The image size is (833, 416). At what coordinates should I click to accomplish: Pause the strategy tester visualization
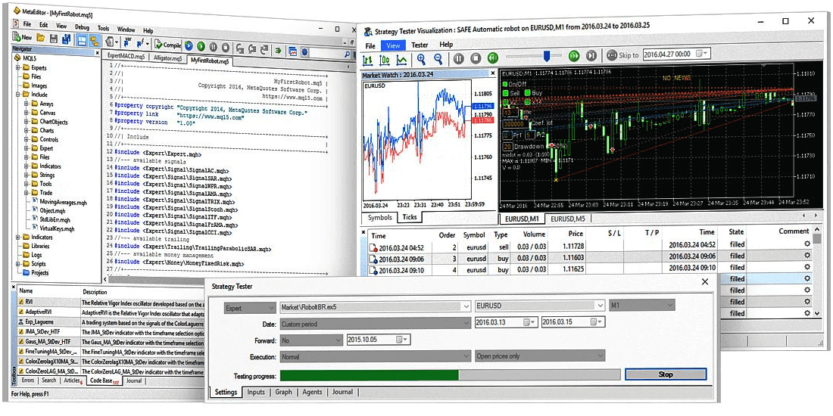[459, 57]
